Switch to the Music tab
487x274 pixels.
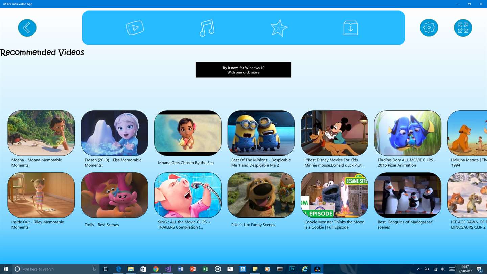point(207,28)
